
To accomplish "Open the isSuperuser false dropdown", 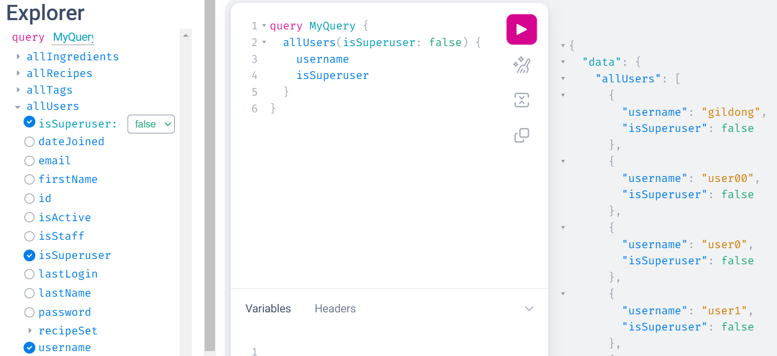I will coord(151,124).
